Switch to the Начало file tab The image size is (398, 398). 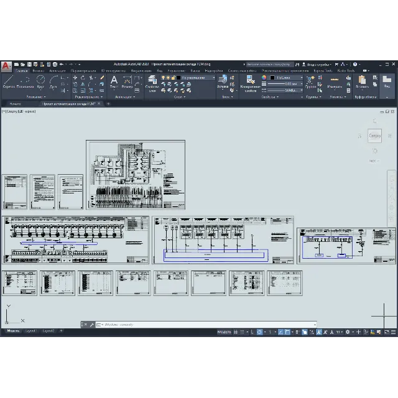point(15,104)
